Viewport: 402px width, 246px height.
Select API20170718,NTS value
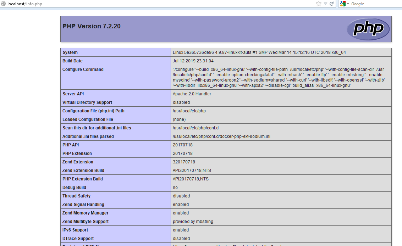point(191,179)
